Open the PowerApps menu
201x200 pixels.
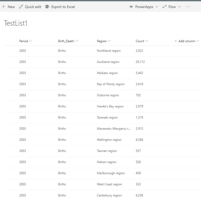144,7
